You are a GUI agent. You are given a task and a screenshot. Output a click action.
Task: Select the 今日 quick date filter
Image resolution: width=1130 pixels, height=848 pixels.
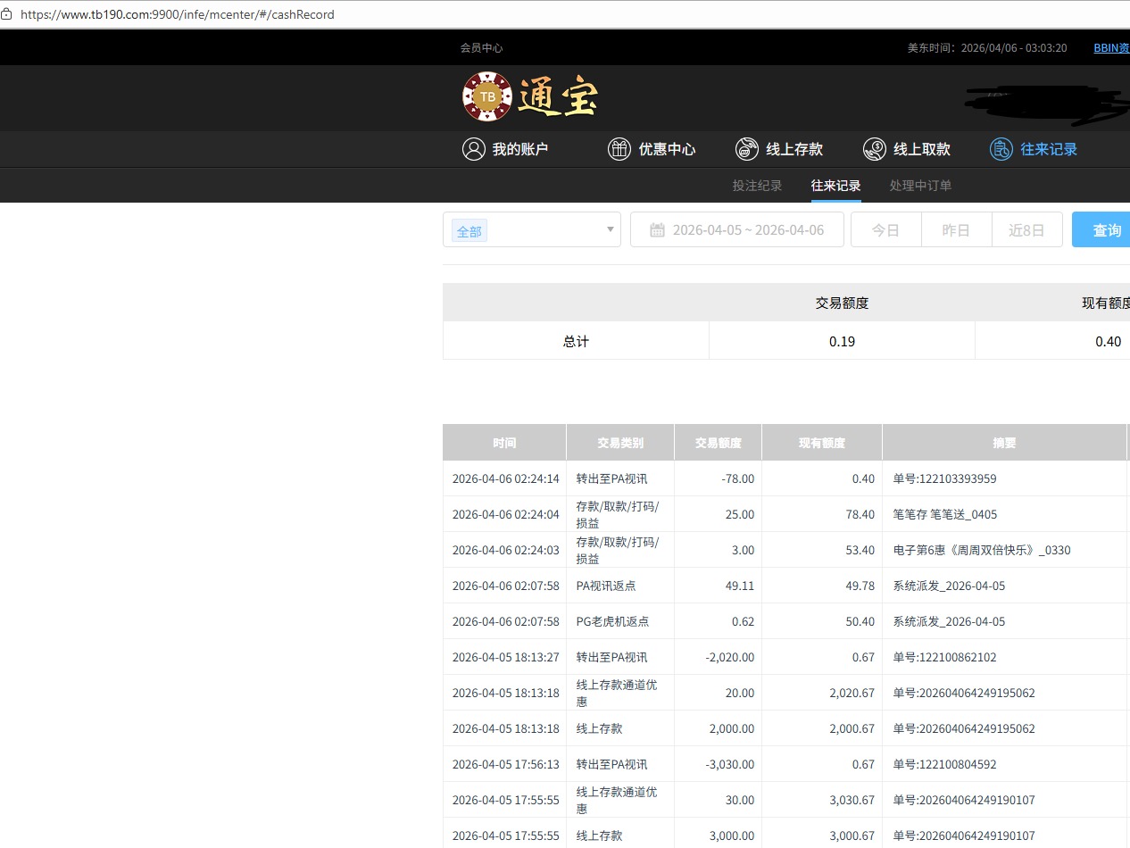tap(885, 230)
